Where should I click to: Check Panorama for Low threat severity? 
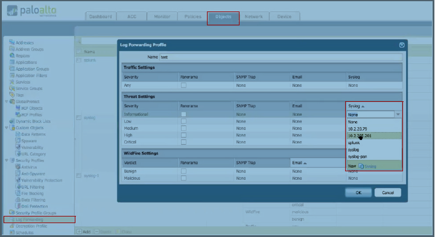(183, 121)
